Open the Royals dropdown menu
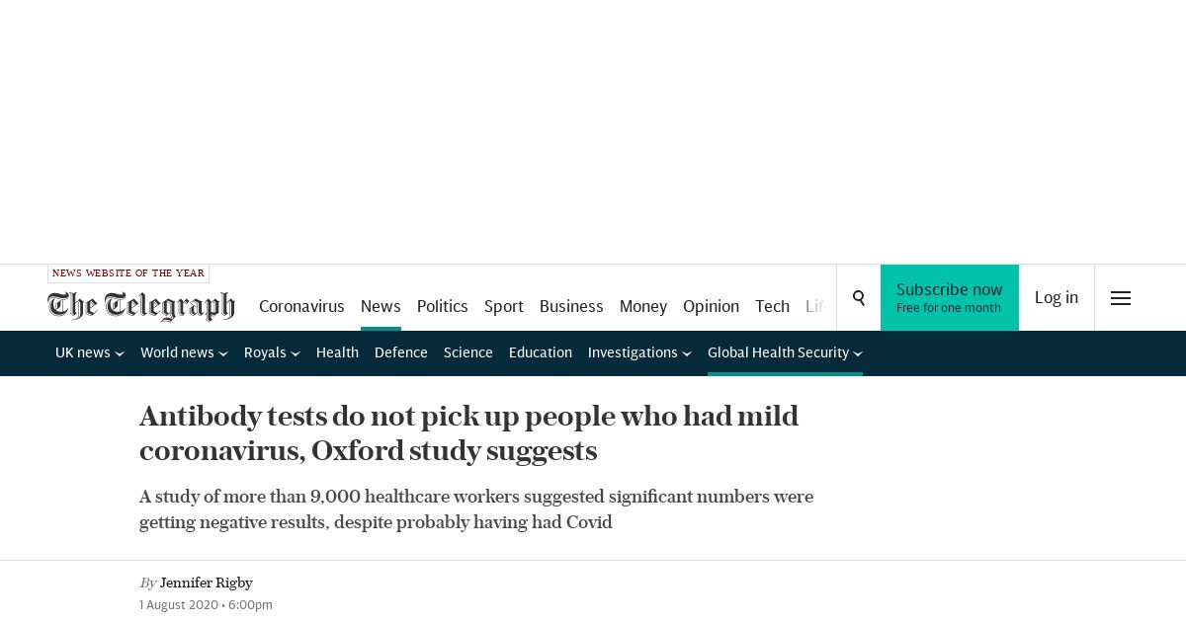The width and height of the screenshot is (1186, 622). (x=272, y=352)
